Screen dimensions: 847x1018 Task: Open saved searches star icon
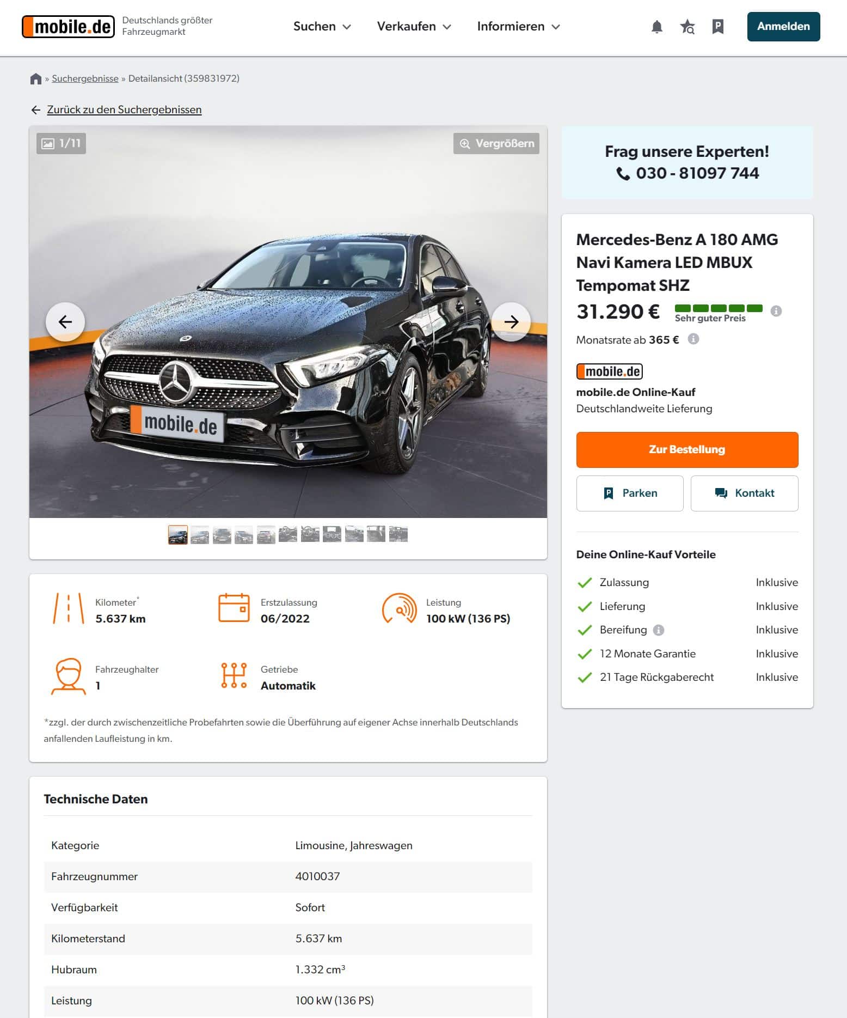tap(688, 27)
